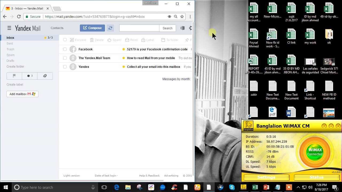Click the Light version link
This screenshot has width=342, height=192.
[72, 175]
